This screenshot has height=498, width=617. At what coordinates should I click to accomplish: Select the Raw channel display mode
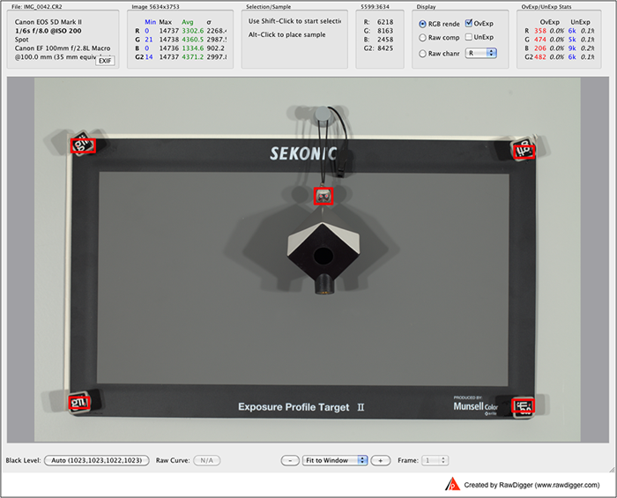click(422, 54)
